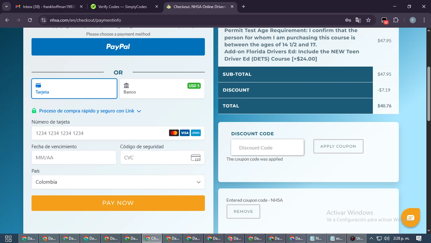This screenshot has width=431, height=243.
Task: Open site information icon in address bar
Action: (x=44, y=20)
